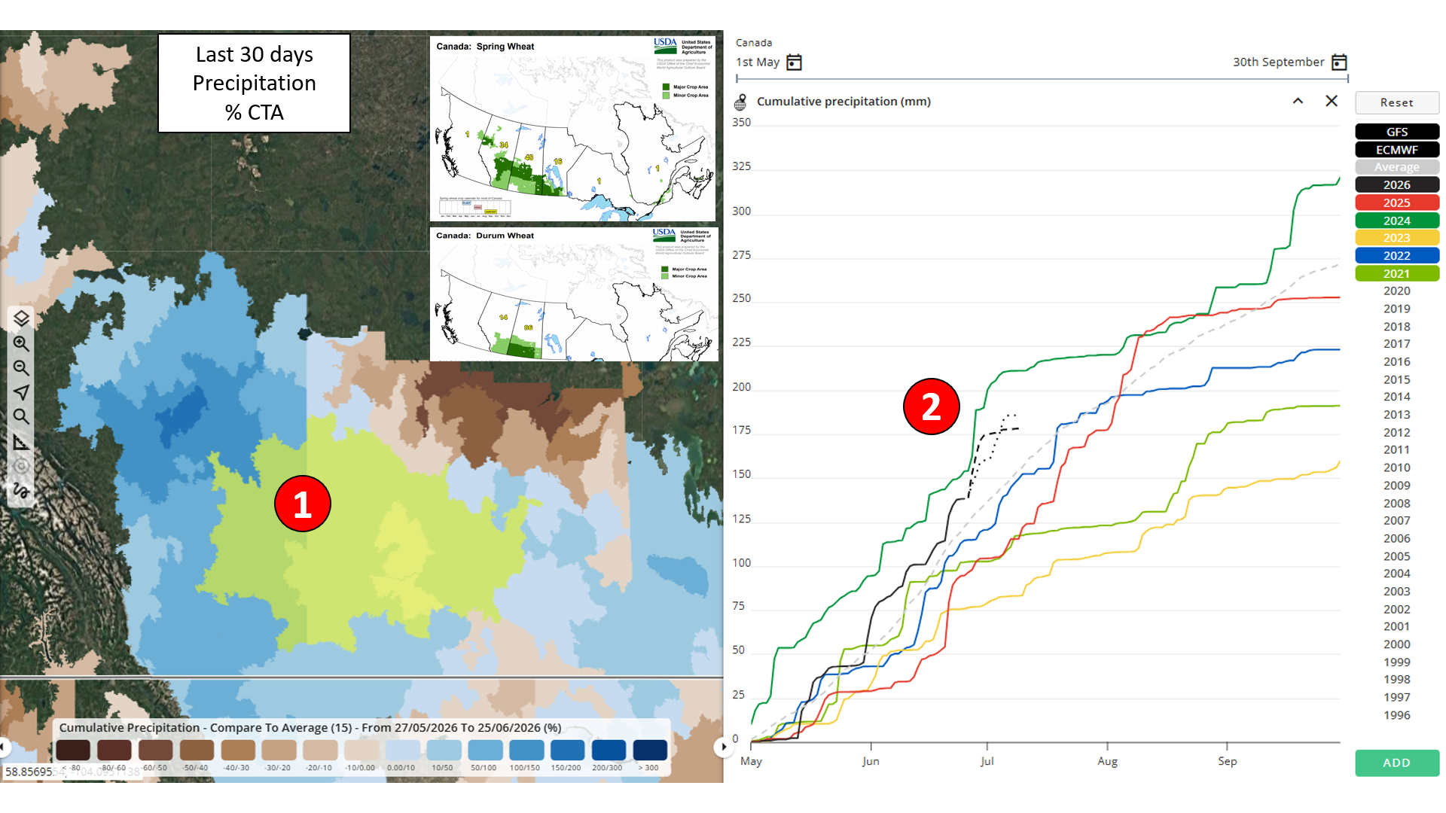Open the end date calendar icon

point(1339,62)
